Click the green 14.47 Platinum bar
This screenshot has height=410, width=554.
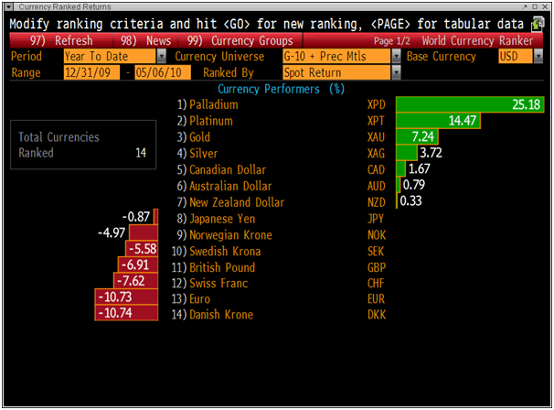[x=438, y=121]
